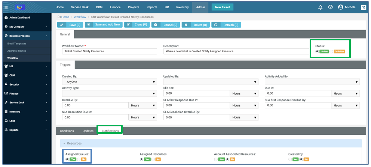Image resolution: width=371 pixels, height=167 pixels.
Task: Click the New Ticket button
Action: tap(223, 7)
